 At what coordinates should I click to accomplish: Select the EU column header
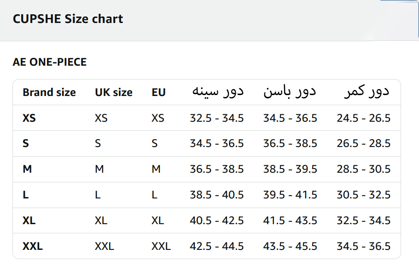point(158,92)
